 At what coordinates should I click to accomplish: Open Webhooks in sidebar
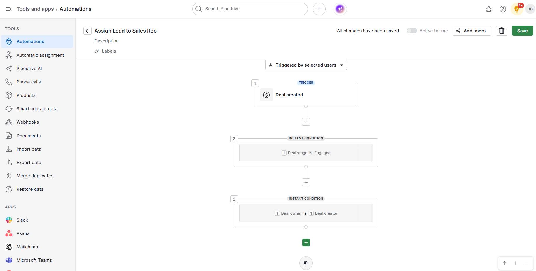37,122
